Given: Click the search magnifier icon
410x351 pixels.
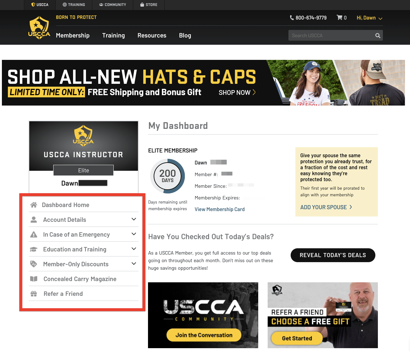Looking at the screenshot, I should tap(378, 36).
